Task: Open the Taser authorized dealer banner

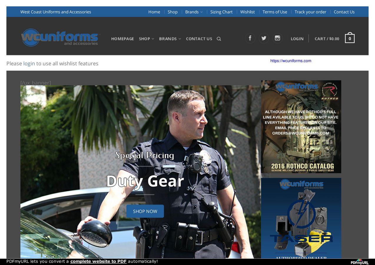Action: click(301, 218)
